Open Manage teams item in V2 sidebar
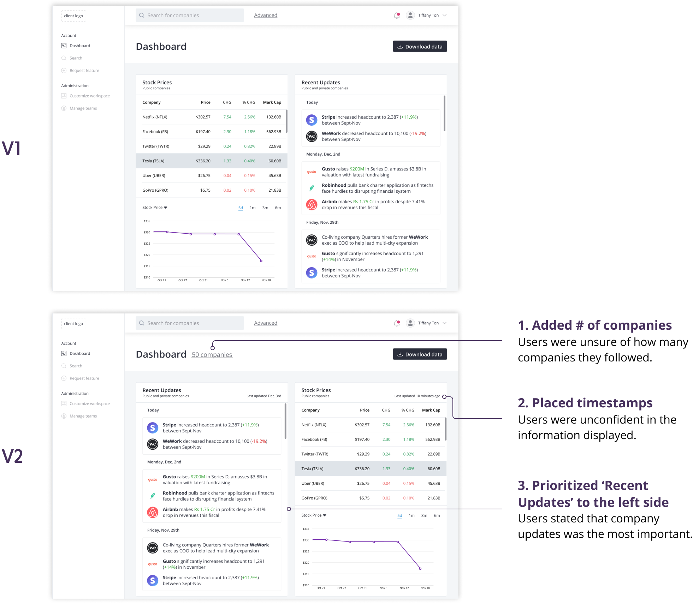693x605 pixels. (79, 416)
